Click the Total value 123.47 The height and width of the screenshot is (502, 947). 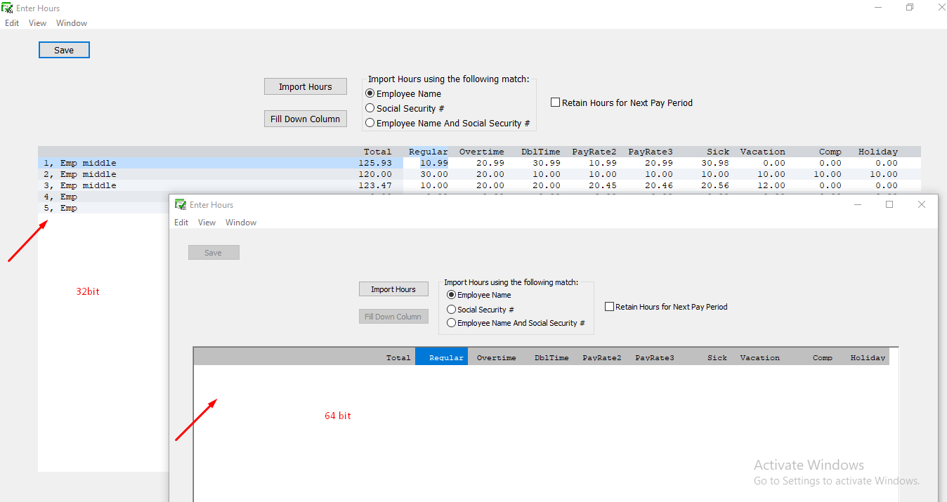[x=375, y=185]
